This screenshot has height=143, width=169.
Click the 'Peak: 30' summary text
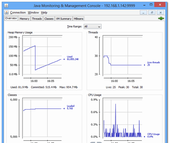[124, 87]
